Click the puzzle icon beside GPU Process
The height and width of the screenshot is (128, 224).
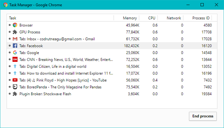pyautogui.click(x=15, y=32)
